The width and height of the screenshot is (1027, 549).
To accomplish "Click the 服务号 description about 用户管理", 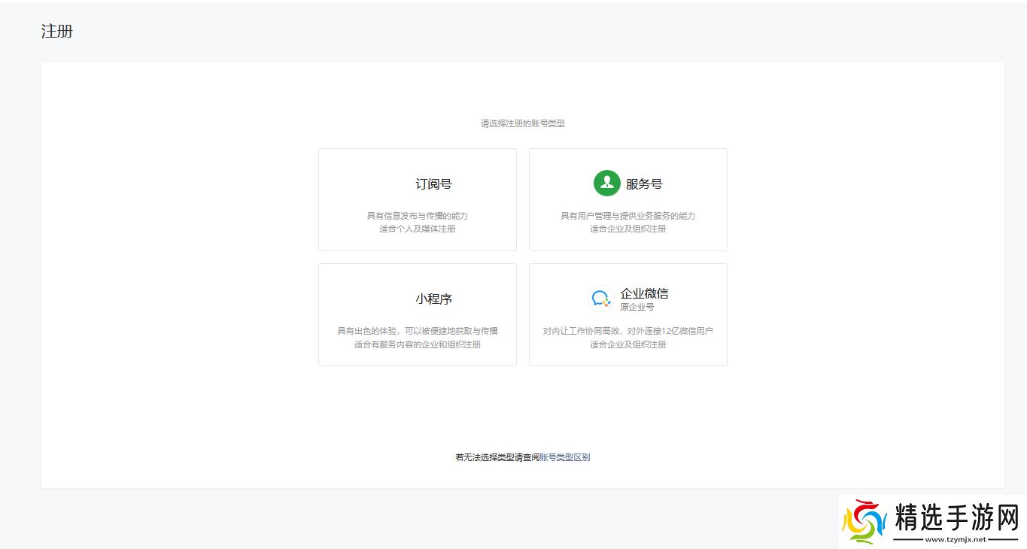I will [627, 216].
